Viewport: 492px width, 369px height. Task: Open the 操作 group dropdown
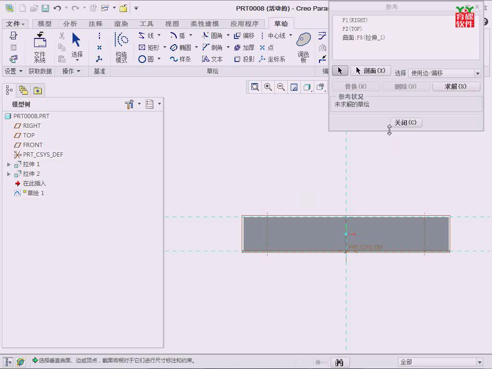click(71, 71)
